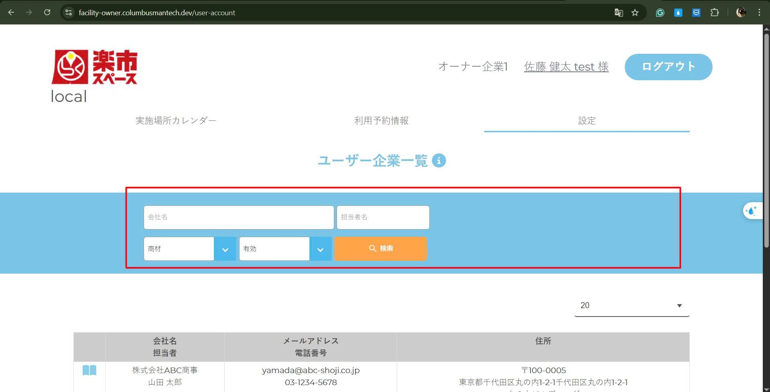The height and width of the screenshot is (392, 770).
Task: Open the rows-per-page dropdown showing 20
Action: 631,306
